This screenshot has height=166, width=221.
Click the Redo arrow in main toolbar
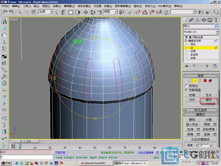[x=12, y=12]
